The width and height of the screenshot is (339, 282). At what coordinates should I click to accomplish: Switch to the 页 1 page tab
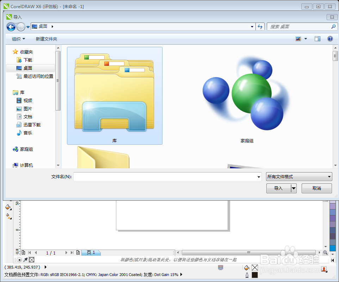[x=91, y=252]
